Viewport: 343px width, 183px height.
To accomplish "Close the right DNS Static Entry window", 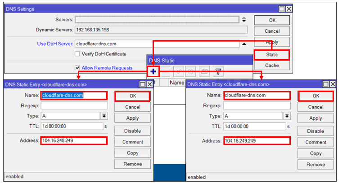I will [x=333, y=84].
